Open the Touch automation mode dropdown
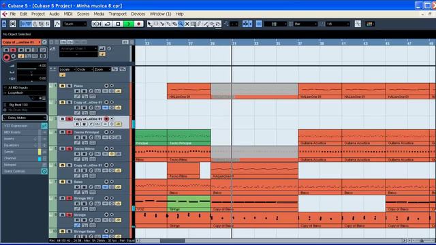 coord(74,24)
